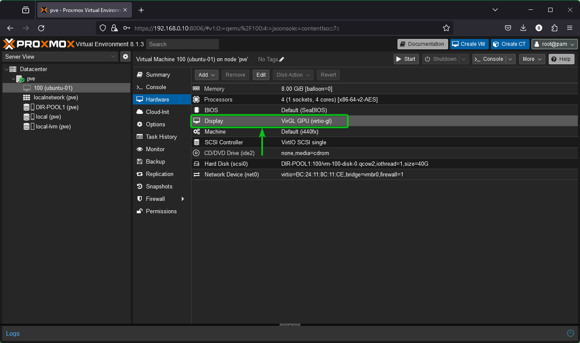The width and height of the screenshot is (580, 343).
Task: Select the CD/DVD Drive (ide2) row
Action: click(384, 153)
